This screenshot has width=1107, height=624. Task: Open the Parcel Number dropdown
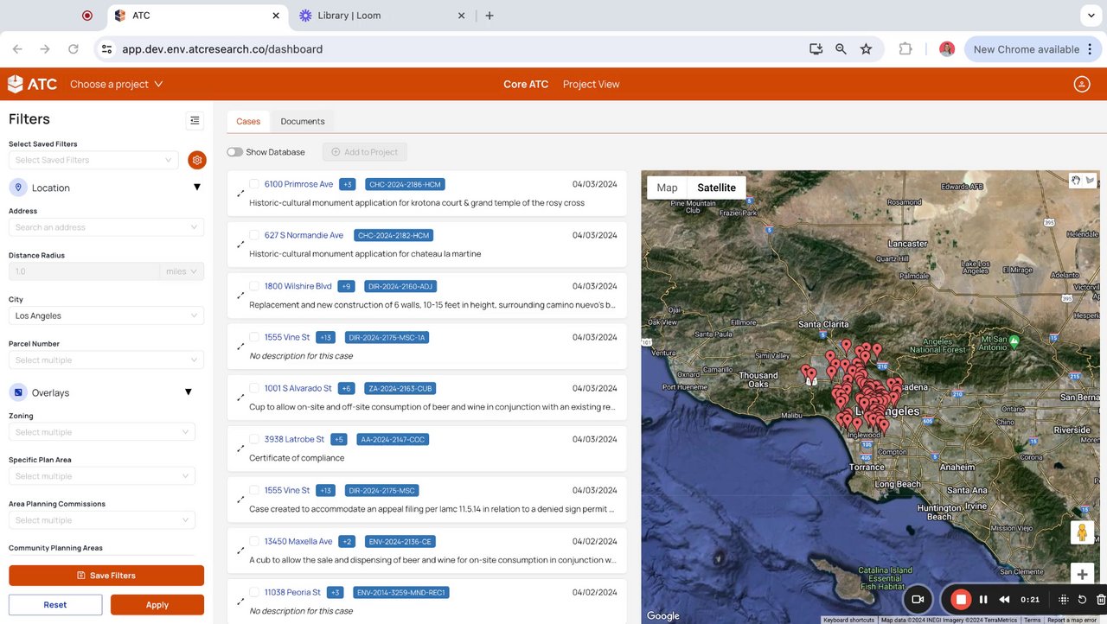(106, 360)
